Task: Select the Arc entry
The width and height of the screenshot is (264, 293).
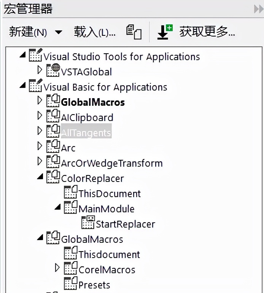Action: pyautogui.click(x=68, y=148)
